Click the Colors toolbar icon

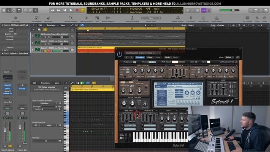pyautogui.click(x=265, y=18)
